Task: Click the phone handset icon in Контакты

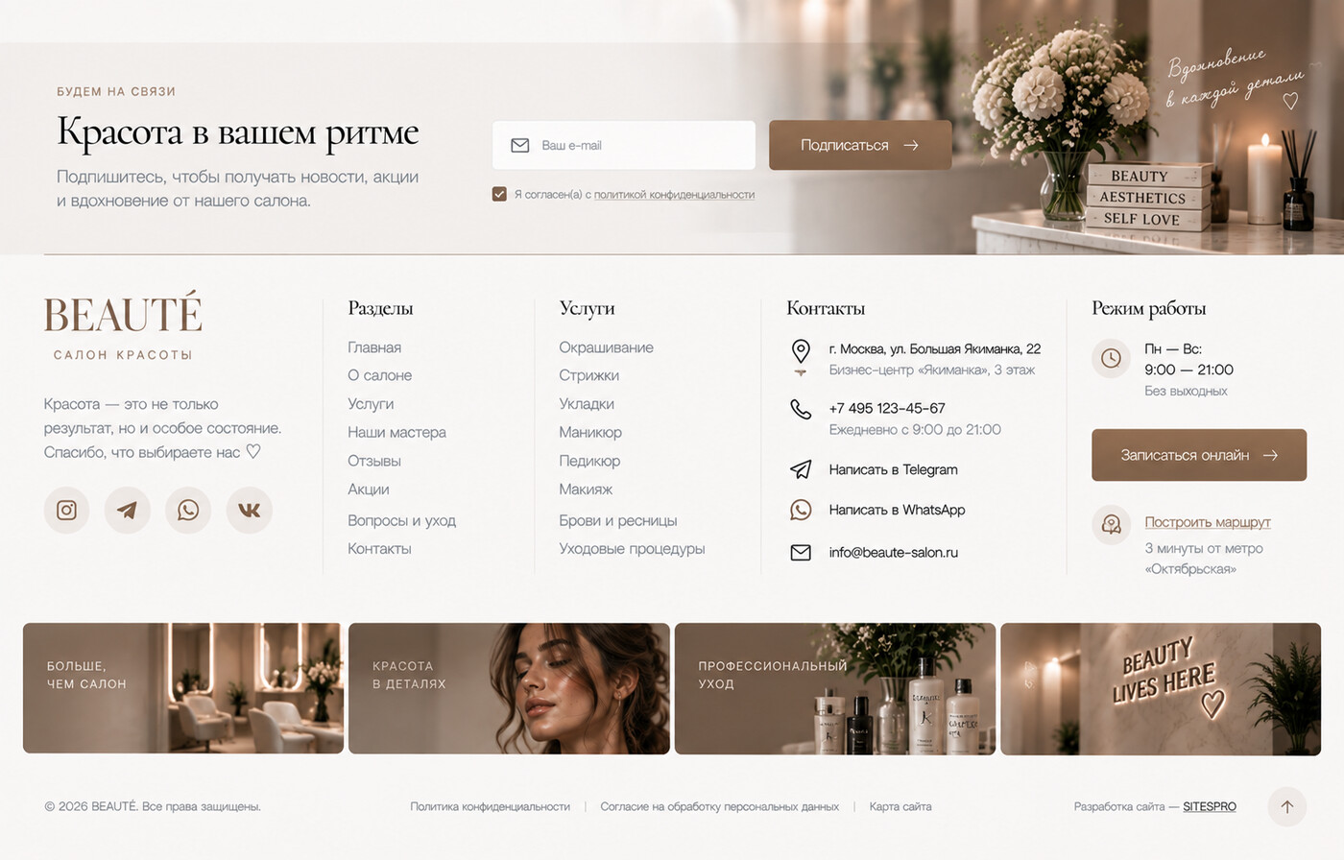Action: (x=801, y=410)
